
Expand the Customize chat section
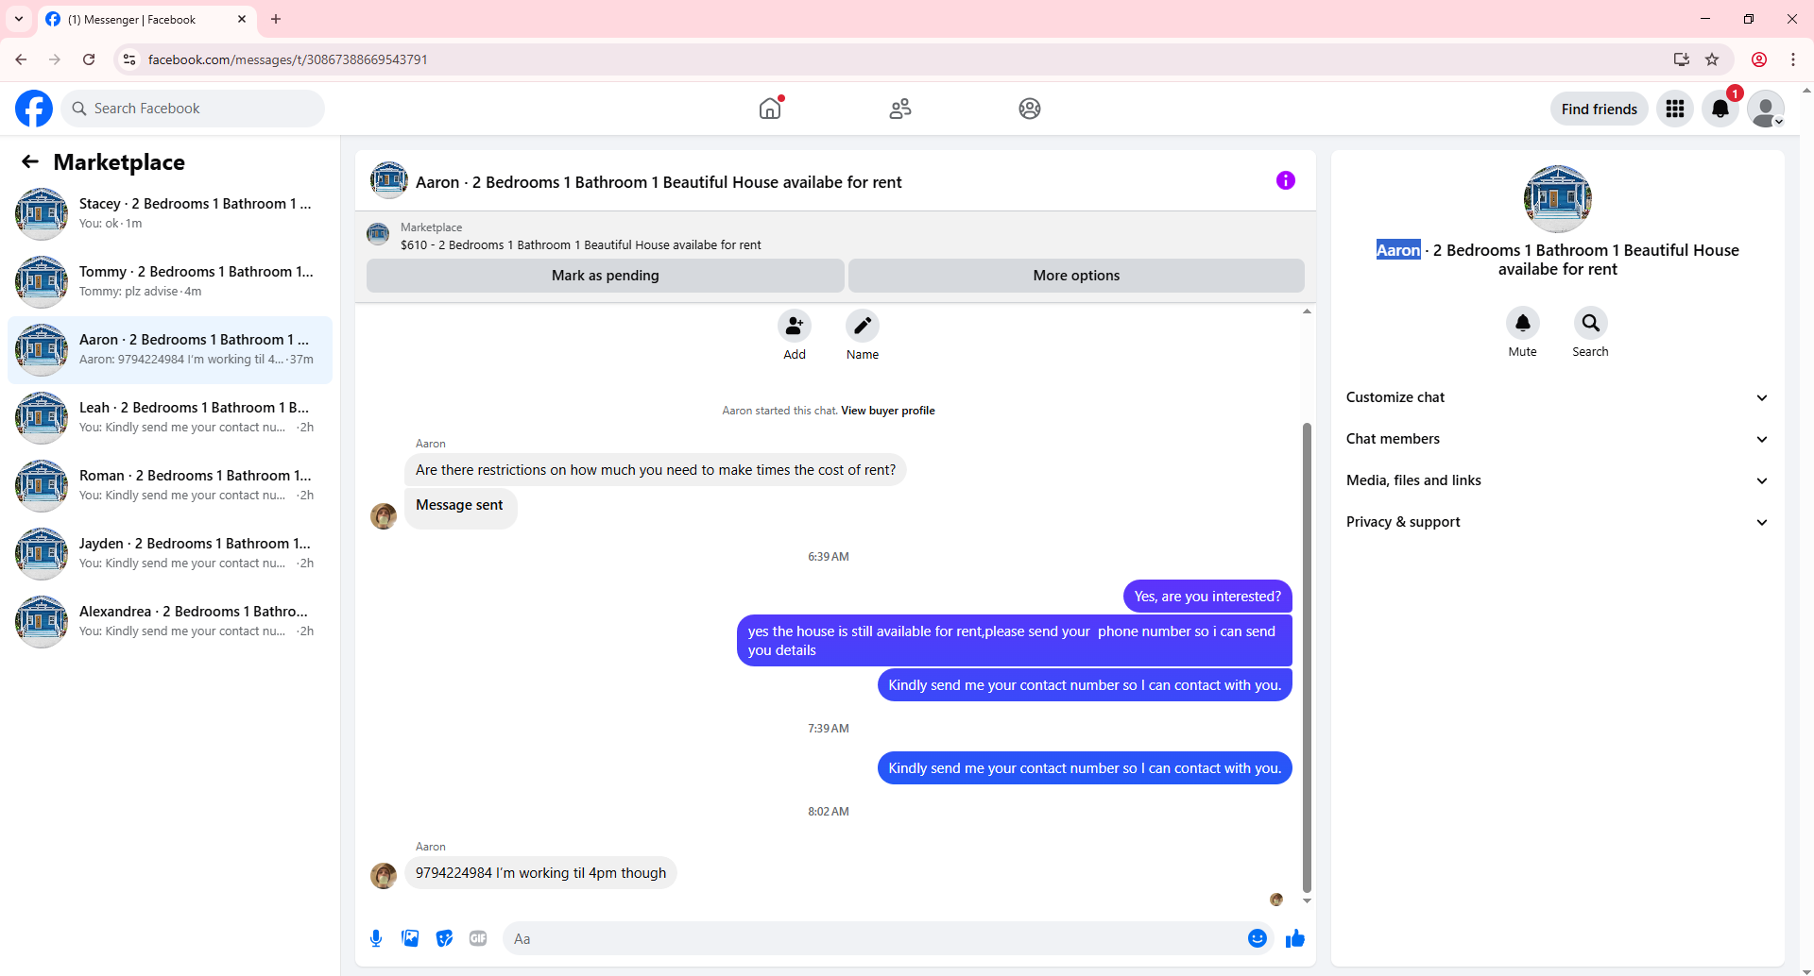coord(1557,397)
